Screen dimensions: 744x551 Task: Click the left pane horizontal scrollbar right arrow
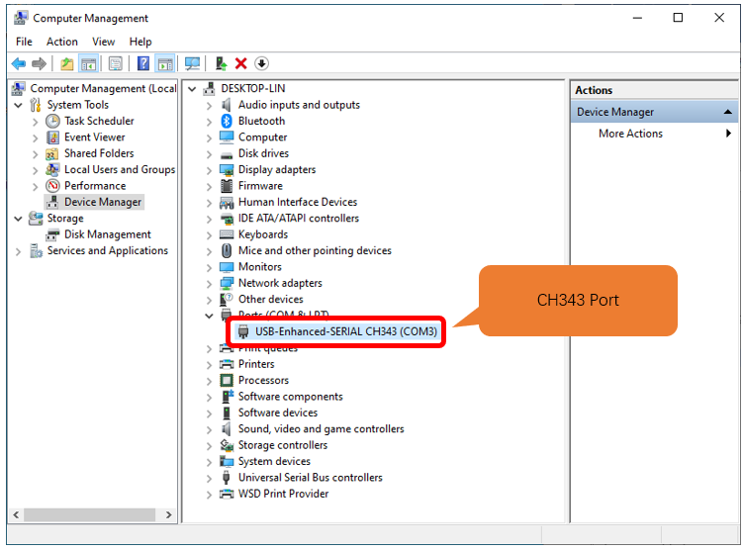(x=168, y=515)
